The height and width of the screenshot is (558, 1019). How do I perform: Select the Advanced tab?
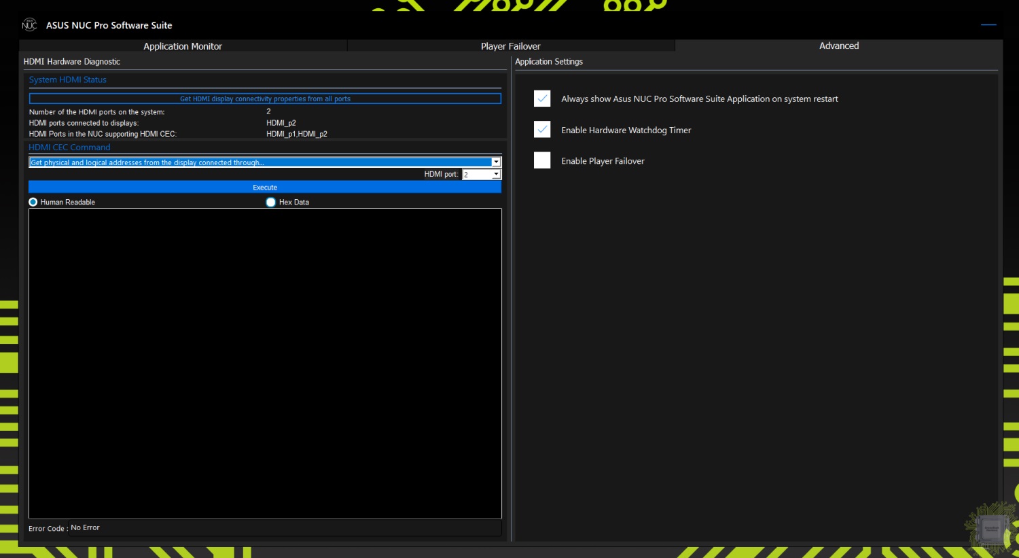839,46
